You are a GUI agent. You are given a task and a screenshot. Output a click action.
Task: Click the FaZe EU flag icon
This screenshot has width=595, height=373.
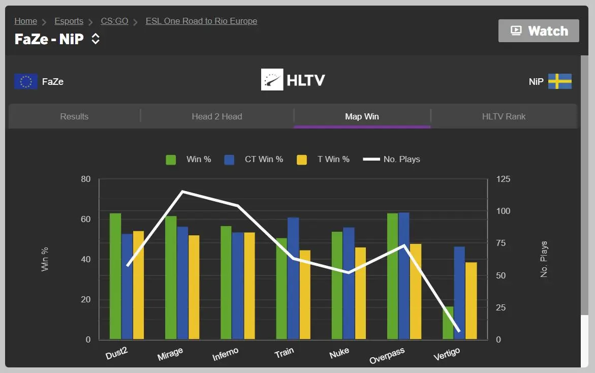coord(26,81)
